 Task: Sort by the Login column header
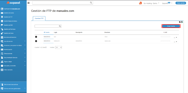(x=55, y=32)
